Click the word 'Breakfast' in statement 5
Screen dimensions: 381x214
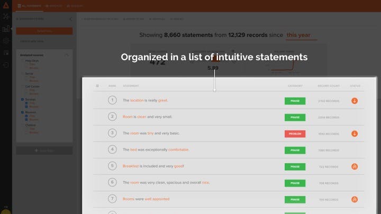[x=131, y=166]
